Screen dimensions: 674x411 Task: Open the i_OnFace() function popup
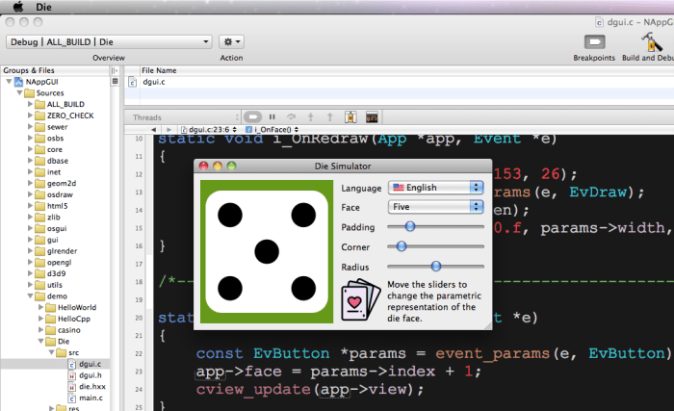coord(272,128)
